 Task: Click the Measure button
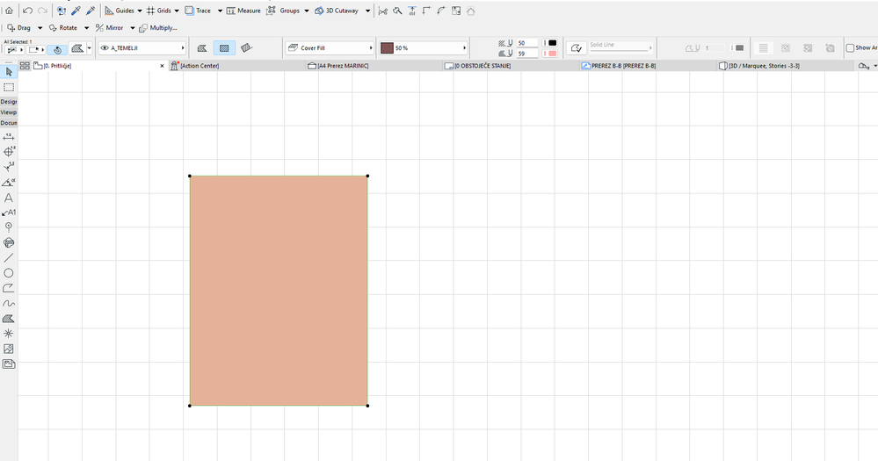[243, 11]
